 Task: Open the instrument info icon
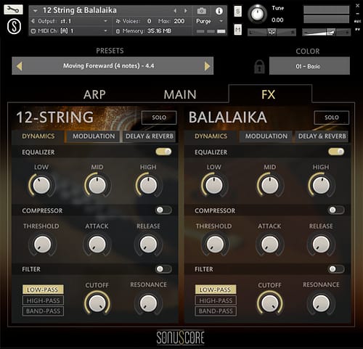click(219, 11)
